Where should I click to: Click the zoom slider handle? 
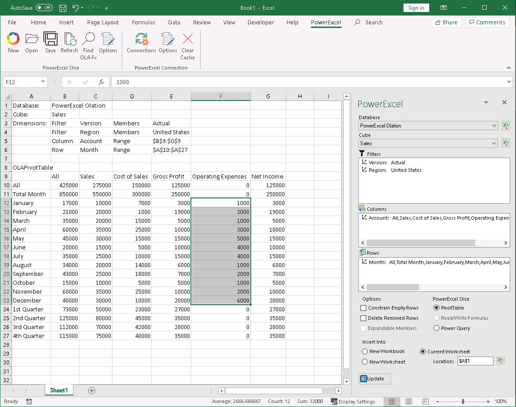tap(463, 401)
